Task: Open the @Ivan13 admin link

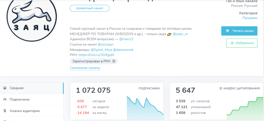Action: [126, 39]
